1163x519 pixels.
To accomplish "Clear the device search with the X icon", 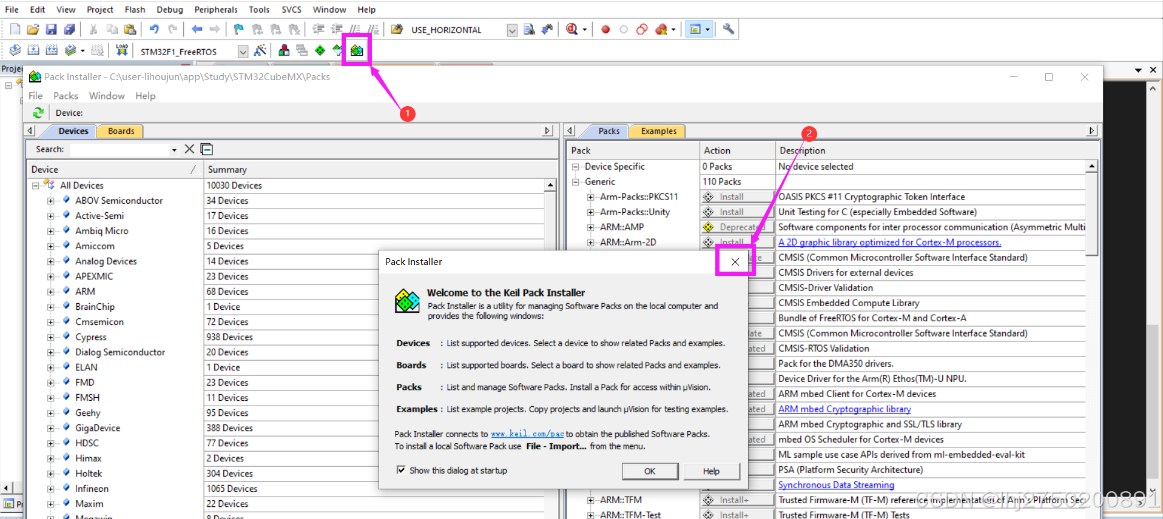I will point(189,149).
